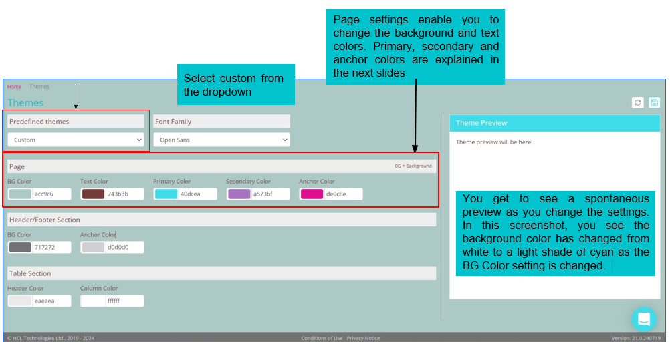Edit the ffffff column color hex field

[125, 301]
